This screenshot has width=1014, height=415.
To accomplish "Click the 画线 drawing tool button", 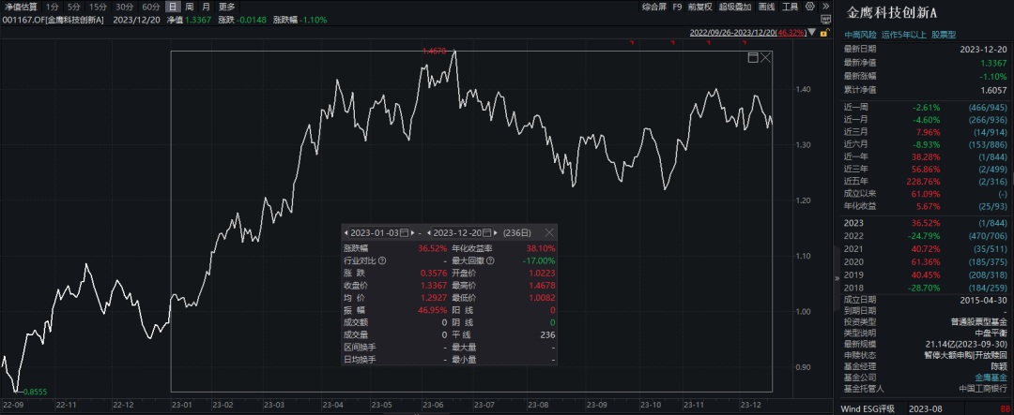I will (766, 7).
